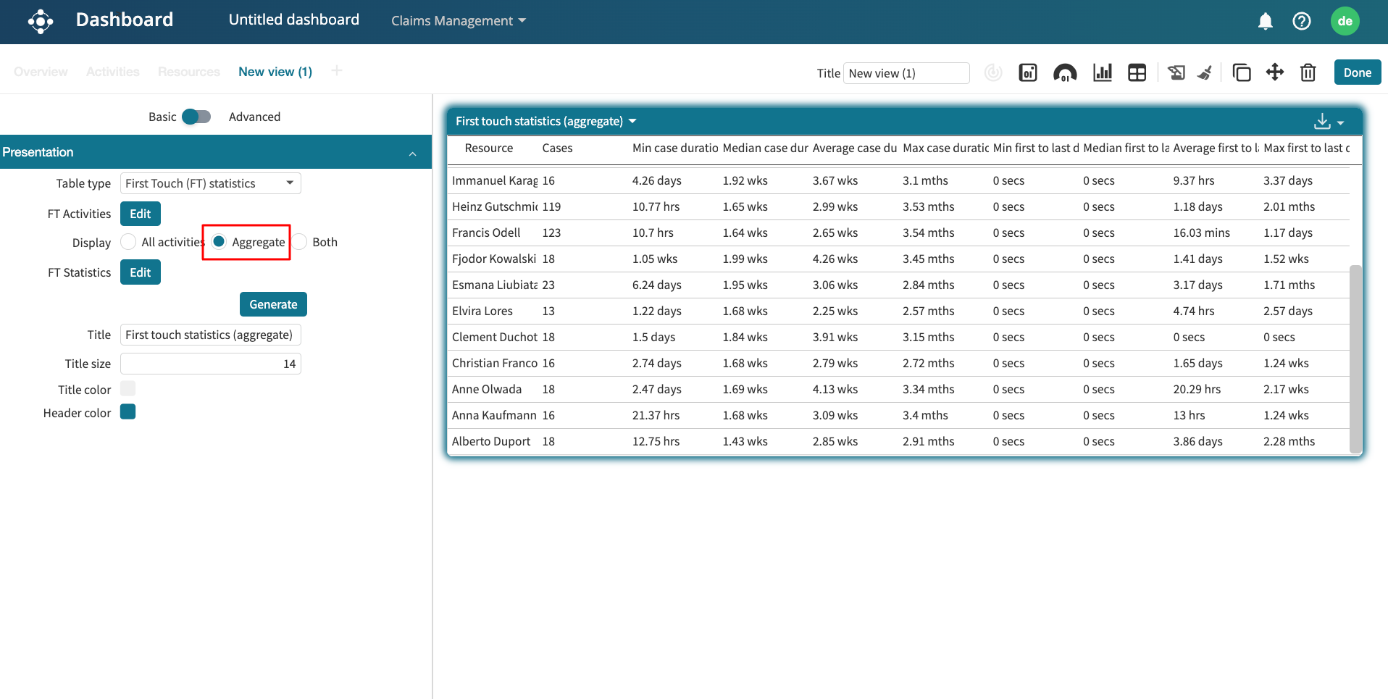This screenshot has height=699, width=1388.
Task: Open the Table type dropdown
Action: pyautogui.click(x=210, y=183)
